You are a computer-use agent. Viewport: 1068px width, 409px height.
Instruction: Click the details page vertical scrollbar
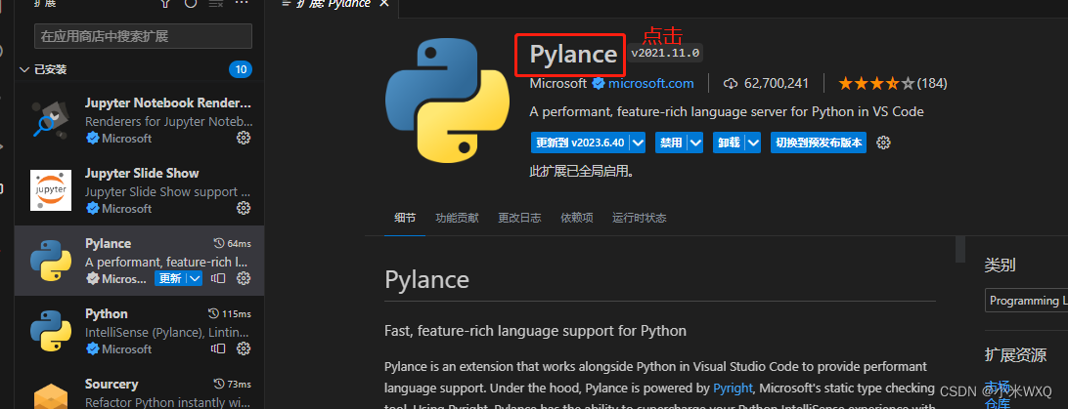[x=960, y=249]
